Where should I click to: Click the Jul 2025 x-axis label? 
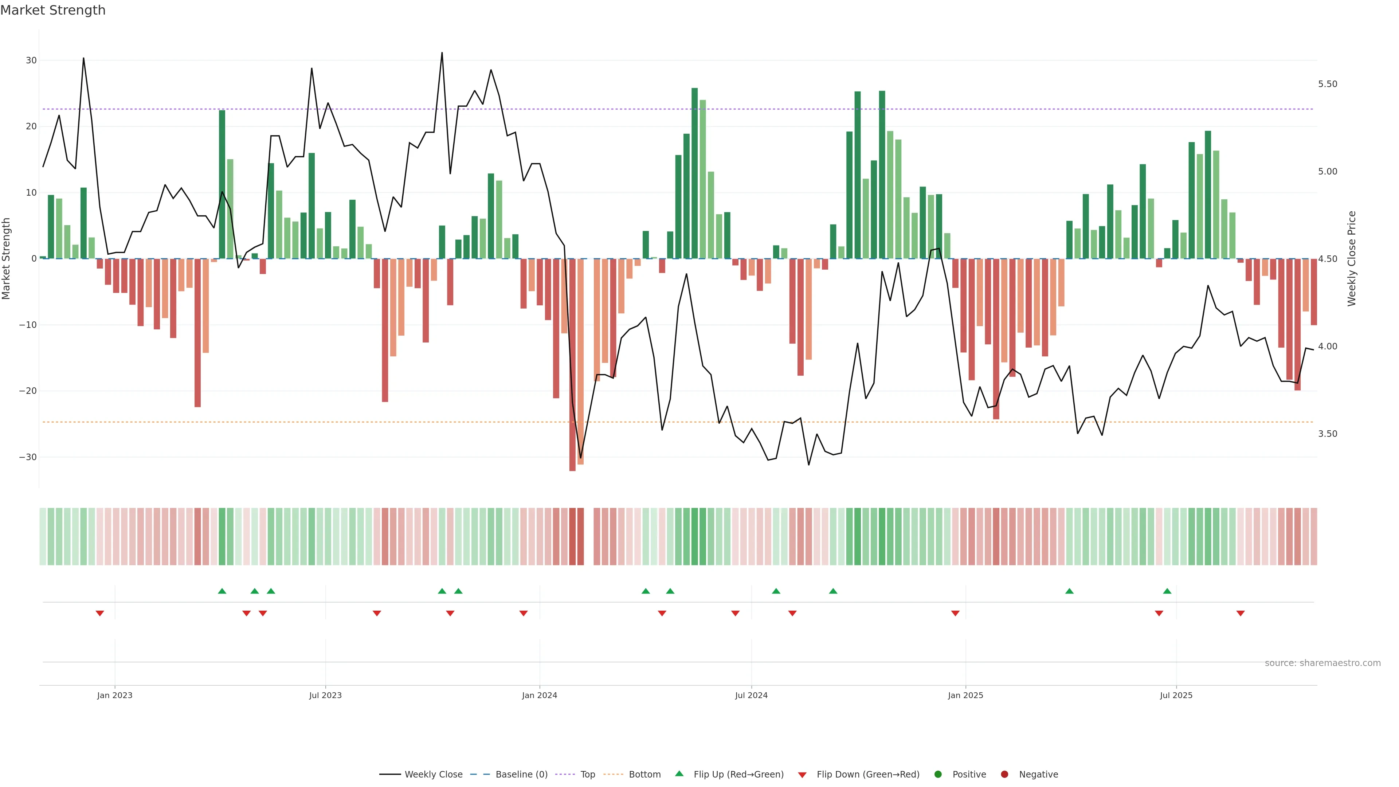pos(1176,695)
